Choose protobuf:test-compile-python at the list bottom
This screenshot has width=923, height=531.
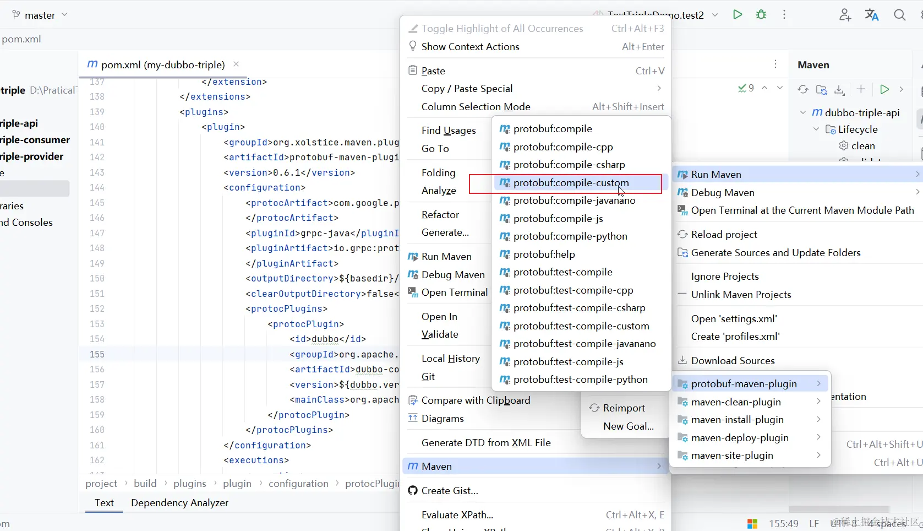coord(581,380)
